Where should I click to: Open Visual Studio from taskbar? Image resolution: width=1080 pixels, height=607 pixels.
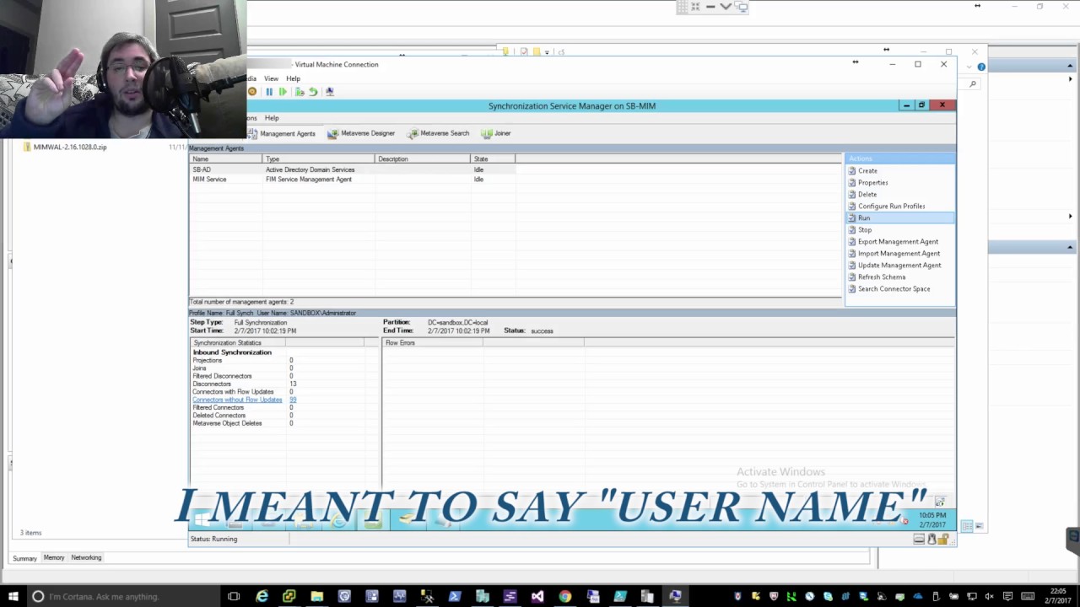[x=537, y=597]
